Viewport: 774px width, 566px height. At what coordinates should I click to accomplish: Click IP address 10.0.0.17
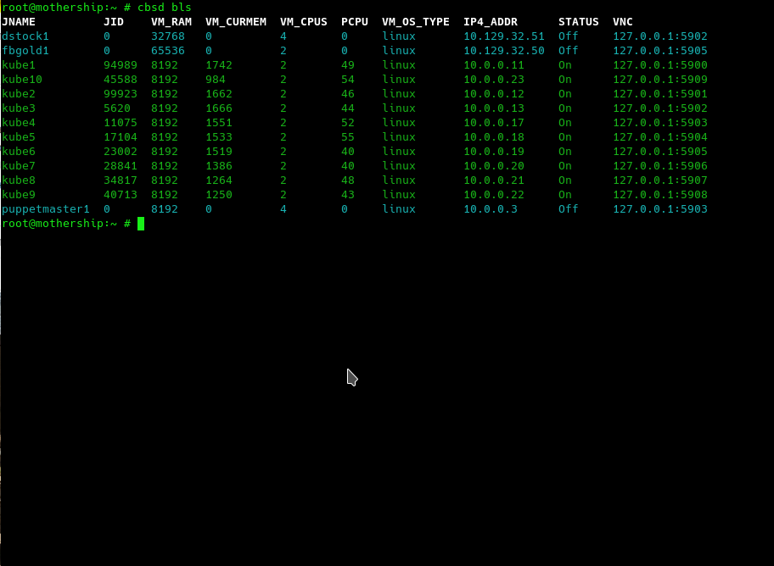[494, 122]
